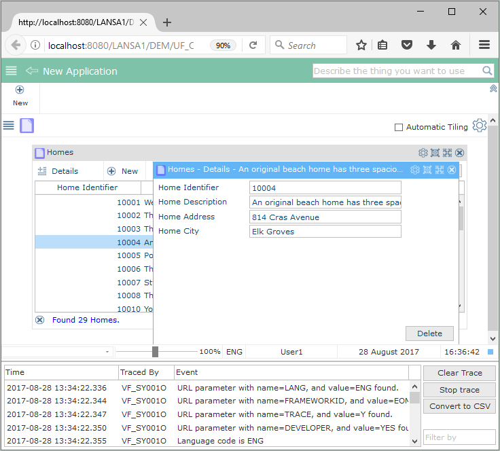Click the zoom slider handle in status bar

(x=156, y=352)
